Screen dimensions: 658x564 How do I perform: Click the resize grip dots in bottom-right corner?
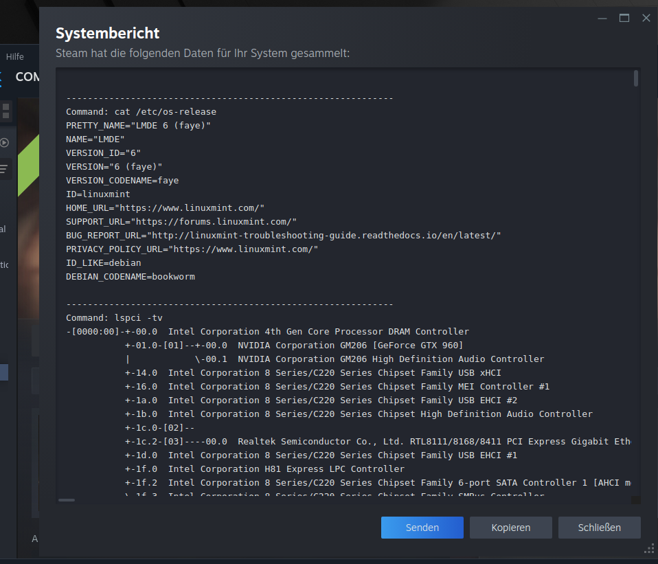(x=648, y=548)
